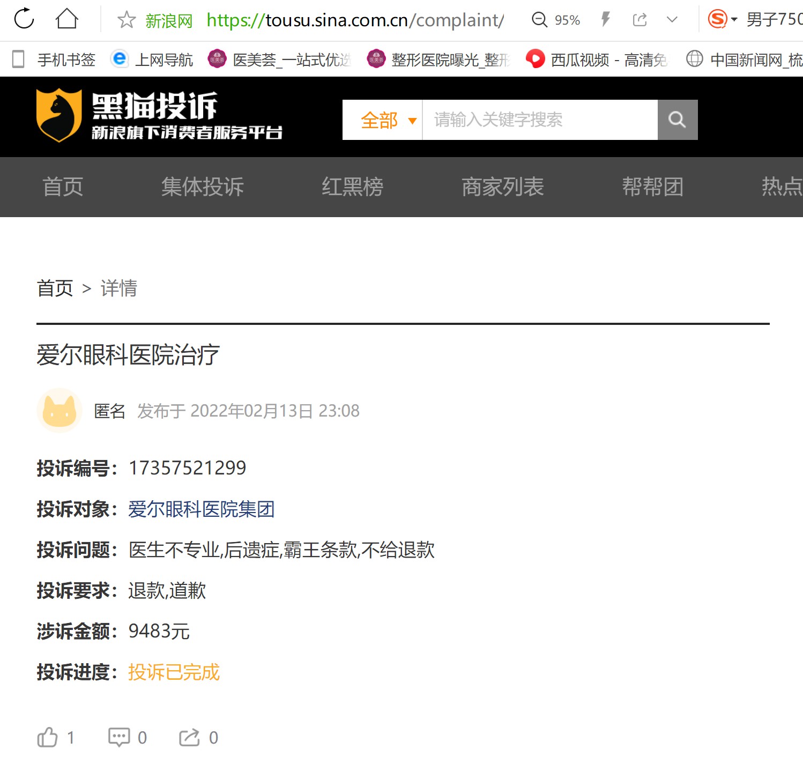The height and width of the screenshot is (779, 803).
Task: Open the 中国新闻网 bookmark
Action: (744, 59)
